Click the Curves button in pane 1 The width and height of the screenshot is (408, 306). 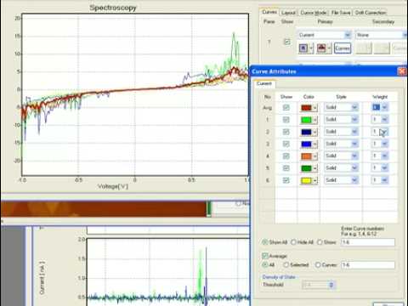click(x=343, y=48)
